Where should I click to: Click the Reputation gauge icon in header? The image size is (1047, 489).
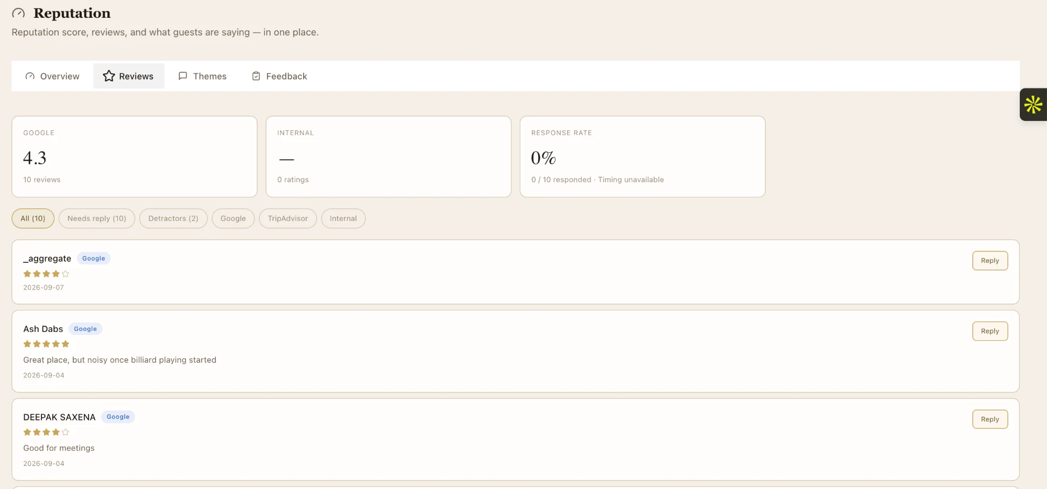18,13
